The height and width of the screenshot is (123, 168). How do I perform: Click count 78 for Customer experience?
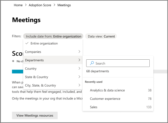pos(150,99)
